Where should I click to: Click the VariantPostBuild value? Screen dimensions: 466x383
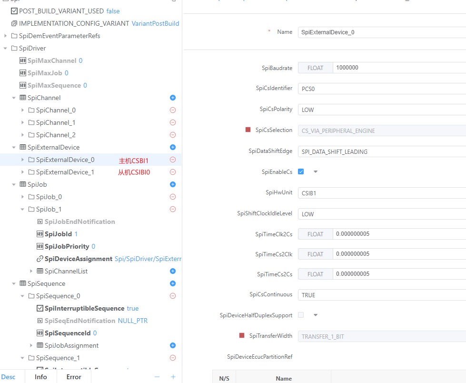(x=155, y=23)
